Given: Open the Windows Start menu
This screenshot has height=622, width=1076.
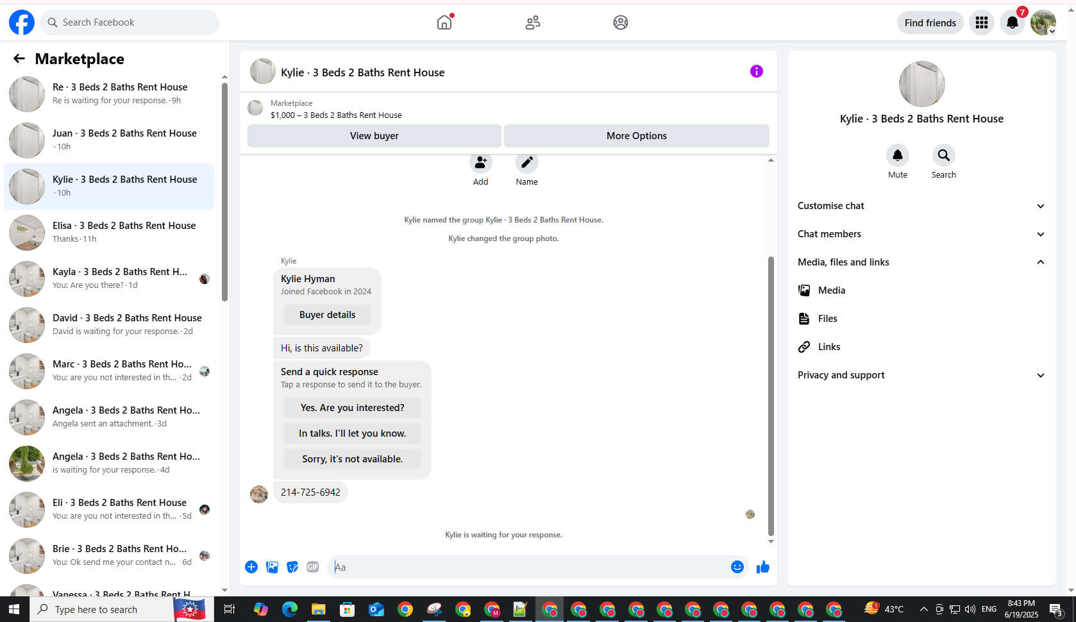Looking at the screenshot, I should coord(14,609).
